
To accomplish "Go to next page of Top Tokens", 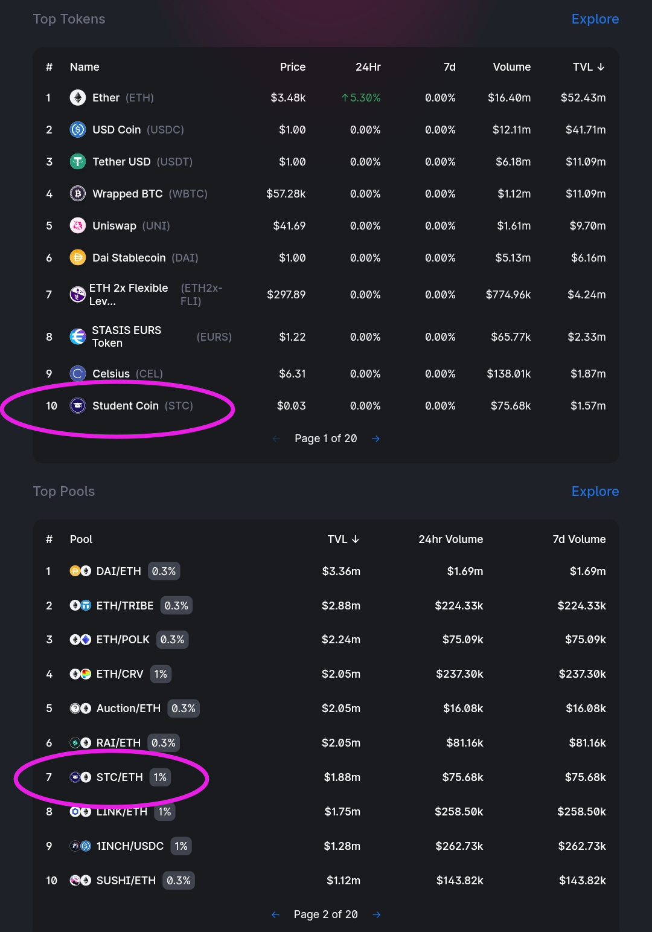I will pyautogui.click(x=376, y=439).
